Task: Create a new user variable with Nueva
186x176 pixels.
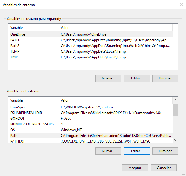Action: 108,78
